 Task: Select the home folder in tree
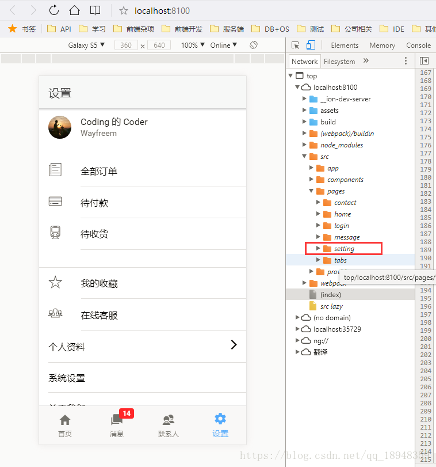[x=342, y=214]
